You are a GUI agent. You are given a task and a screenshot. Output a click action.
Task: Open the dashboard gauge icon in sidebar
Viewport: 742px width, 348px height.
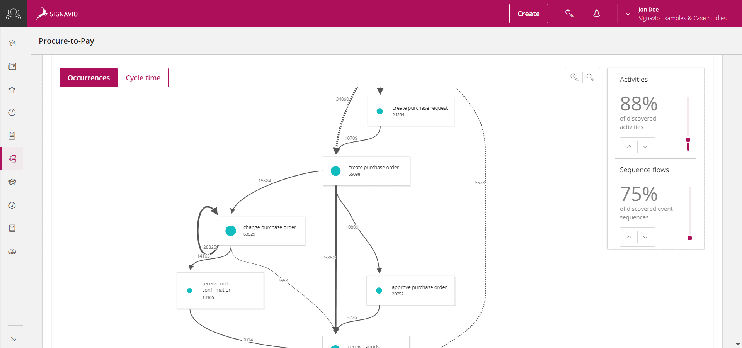[x=12, y=205]
